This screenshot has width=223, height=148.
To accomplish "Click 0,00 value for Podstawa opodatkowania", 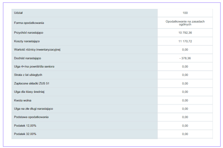I will pos(185,117).
